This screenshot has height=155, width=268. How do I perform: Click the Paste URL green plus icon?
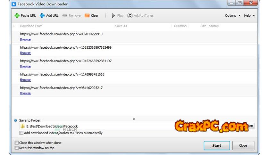click(x=17, y=15)
